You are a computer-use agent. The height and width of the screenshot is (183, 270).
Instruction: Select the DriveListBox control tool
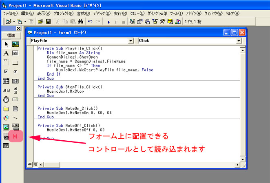point(15,99)
